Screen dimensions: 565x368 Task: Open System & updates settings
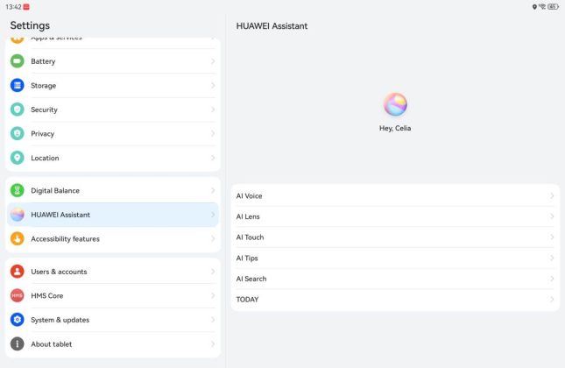click(x=112, y=320)
